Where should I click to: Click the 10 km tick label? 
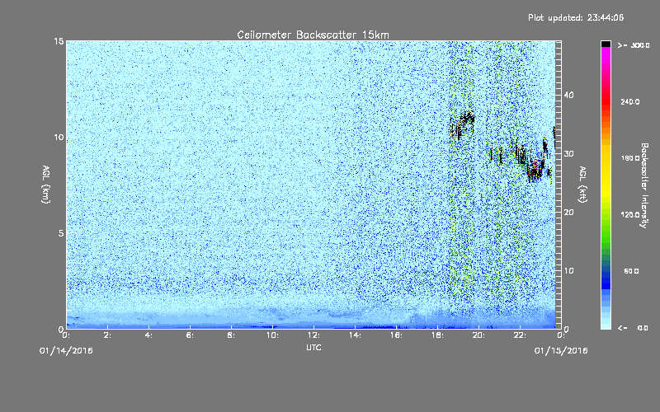point(59,138)
